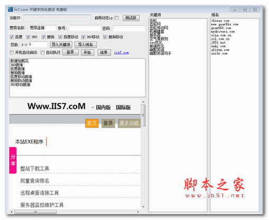The image size is (269, 220).
Task: Click the iis7 app icon in title bar
Action: click(x=11, y=10)
